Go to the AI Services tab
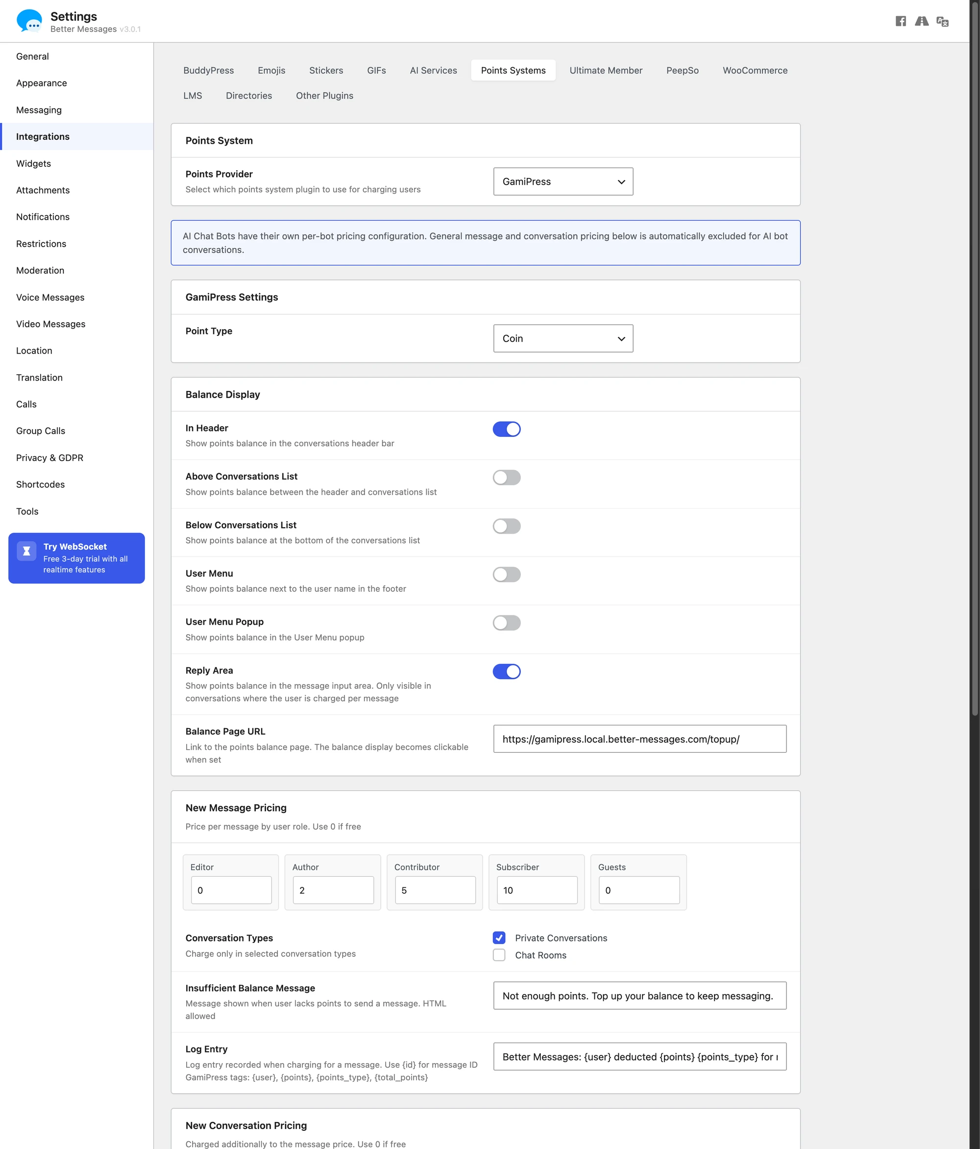The image size is (980, 1149). 433,71
